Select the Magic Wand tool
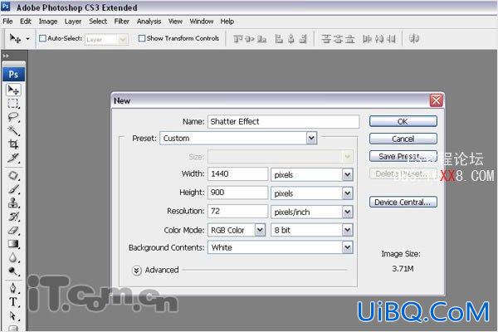 [x=13, y=130]
